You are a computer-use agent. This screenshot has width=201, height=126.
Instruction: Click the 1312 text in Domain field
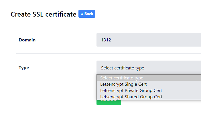(106, 40)
